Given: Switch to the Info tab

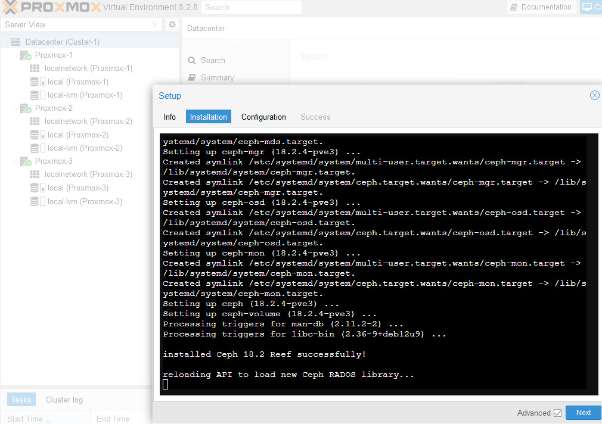Looking at the screenshot, I should (x=170, y=117).
